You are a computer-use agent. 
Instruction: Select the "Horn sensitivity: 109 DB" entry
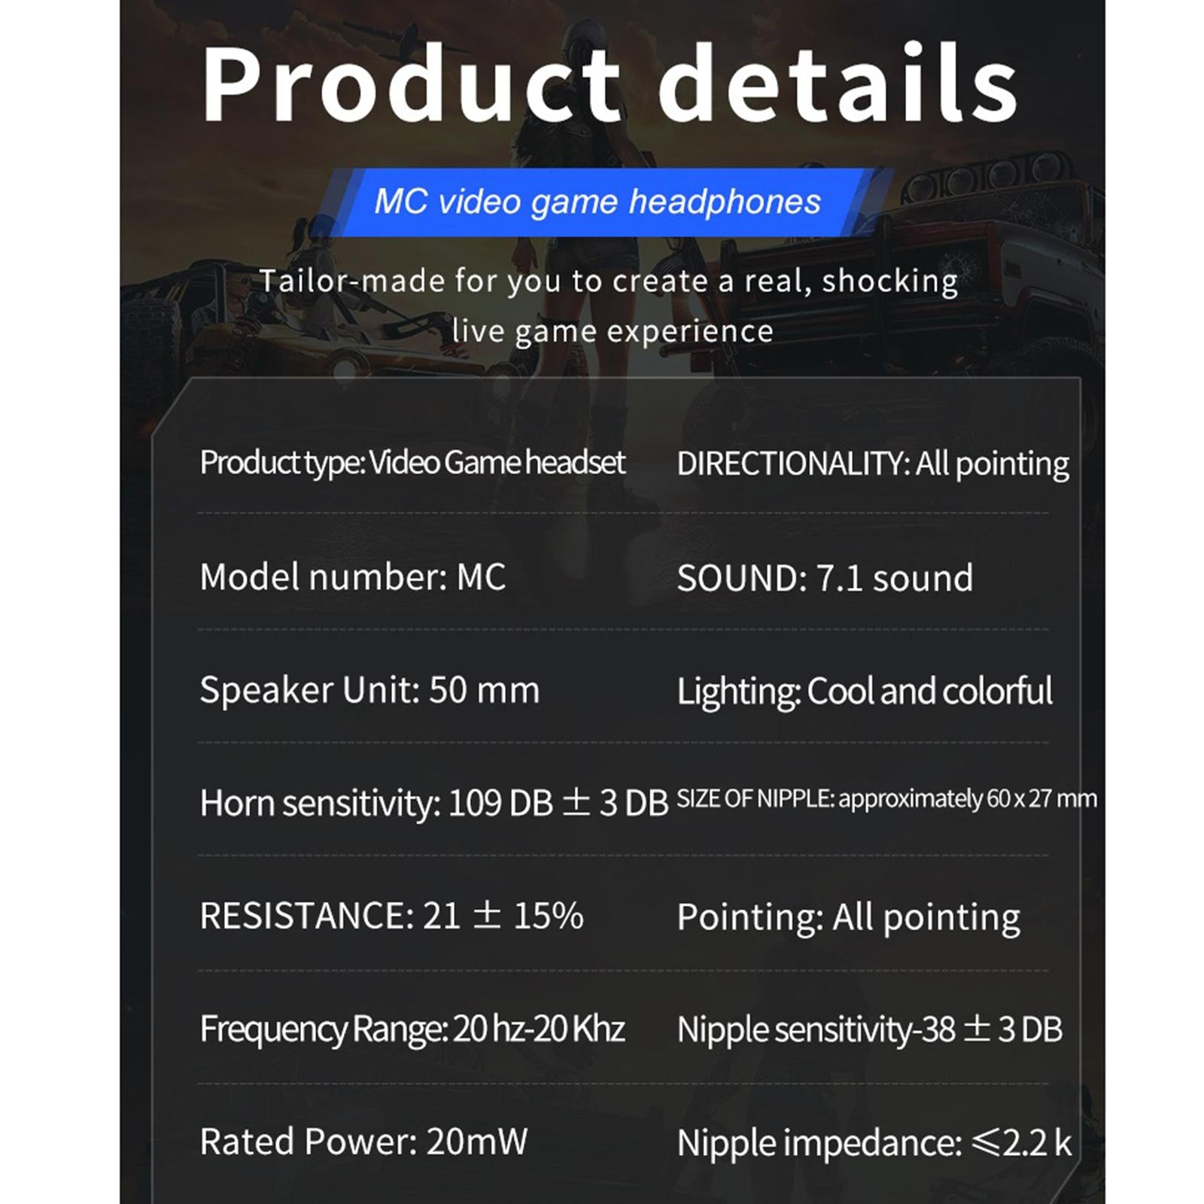click(x=433, y=803)
